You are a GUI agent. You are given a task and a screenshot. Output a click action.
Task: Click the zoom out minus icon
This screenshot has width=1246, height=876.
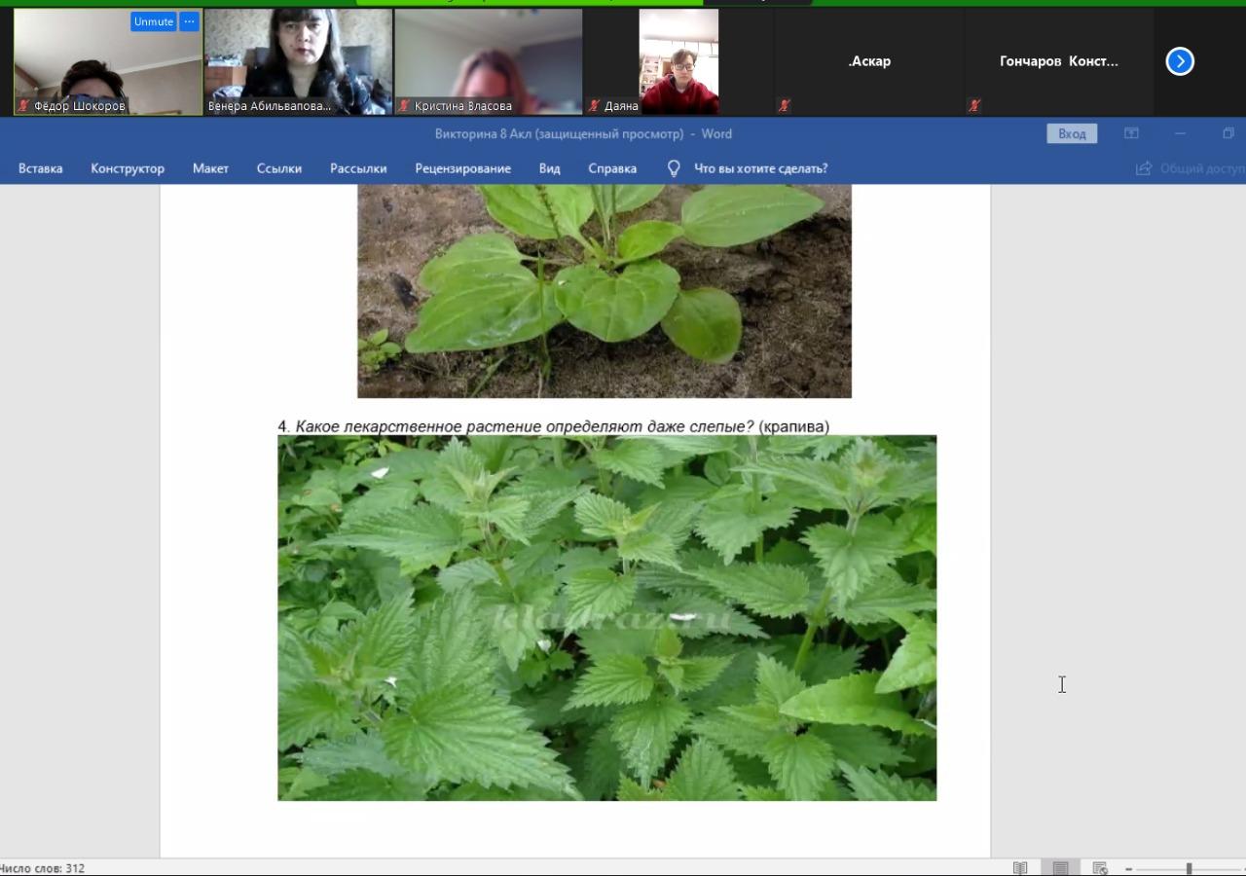pyautogui.click(x=1128, y=868)
